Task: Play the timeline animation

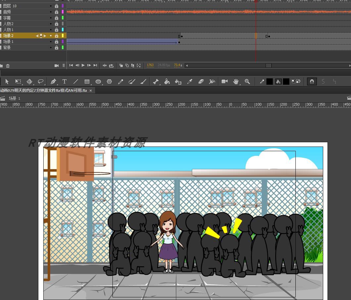Action: 83,65
